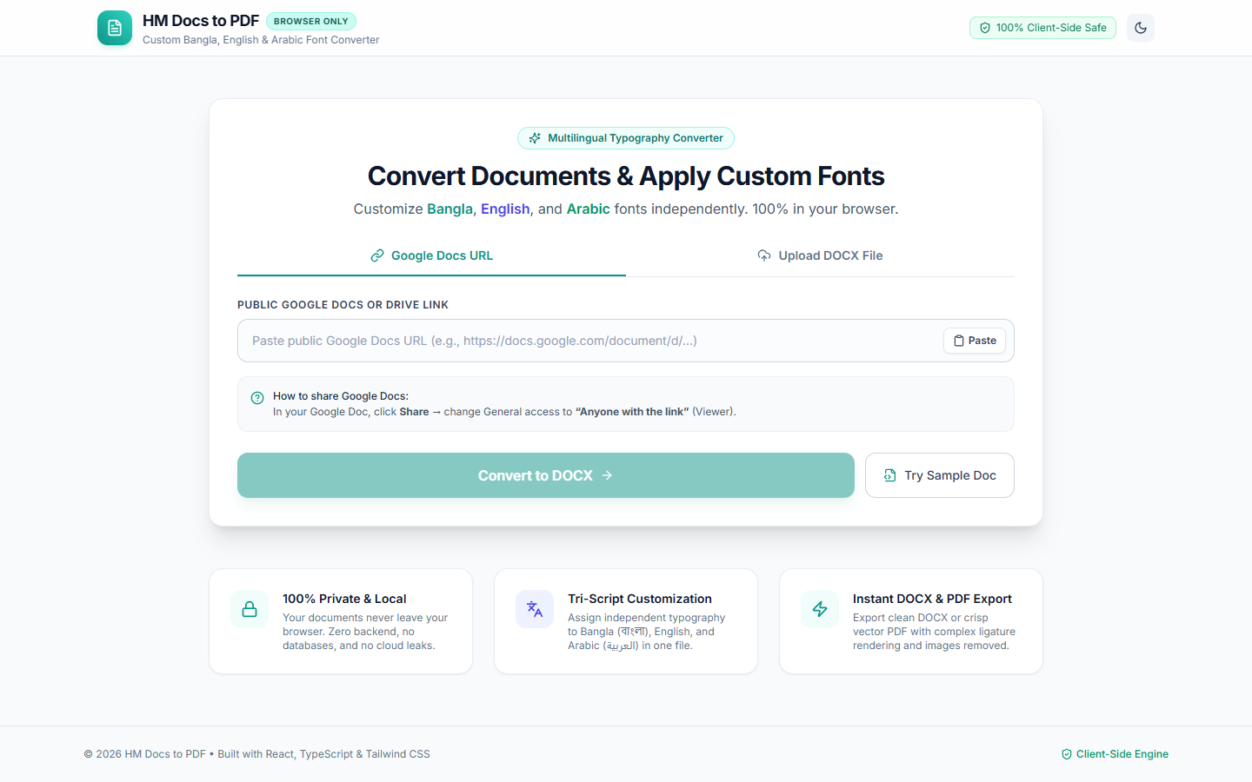Click the Multilingual Typography Converter badge

point(626,138)
